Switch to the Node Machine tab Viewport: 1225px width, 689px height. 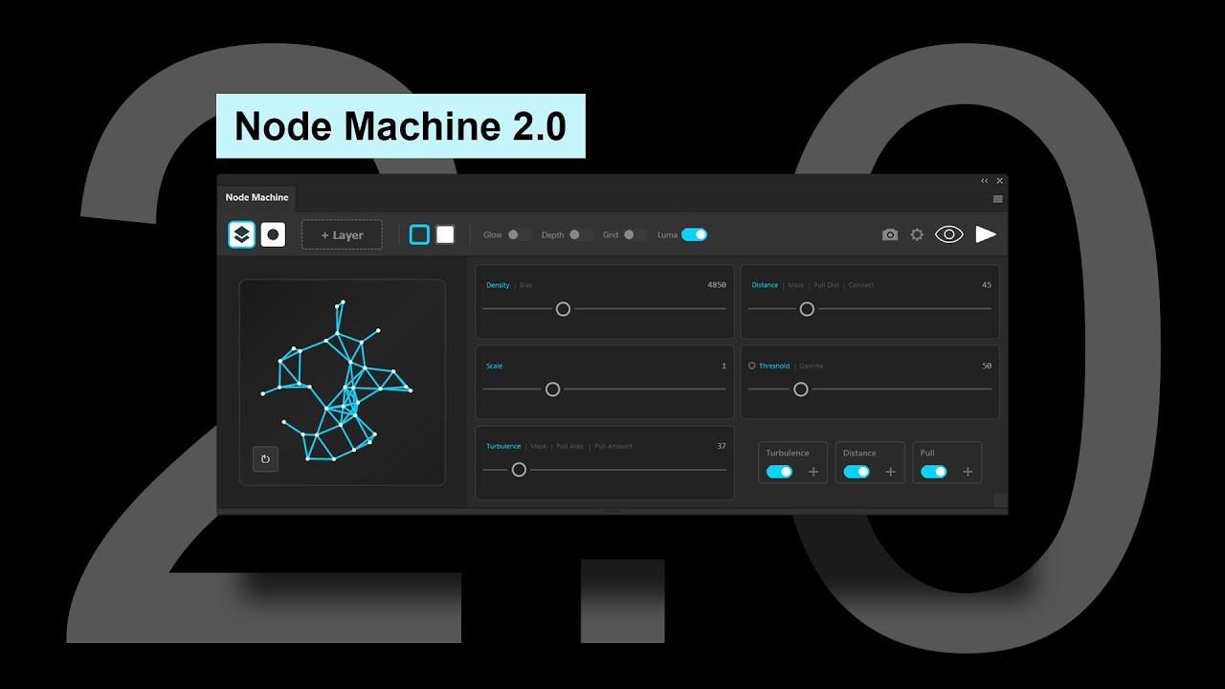256,197
